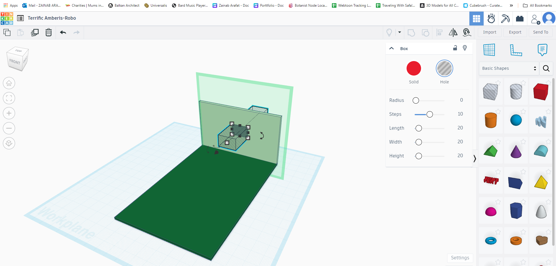Select the Ruler tool
556x266 pixels.
516,50
